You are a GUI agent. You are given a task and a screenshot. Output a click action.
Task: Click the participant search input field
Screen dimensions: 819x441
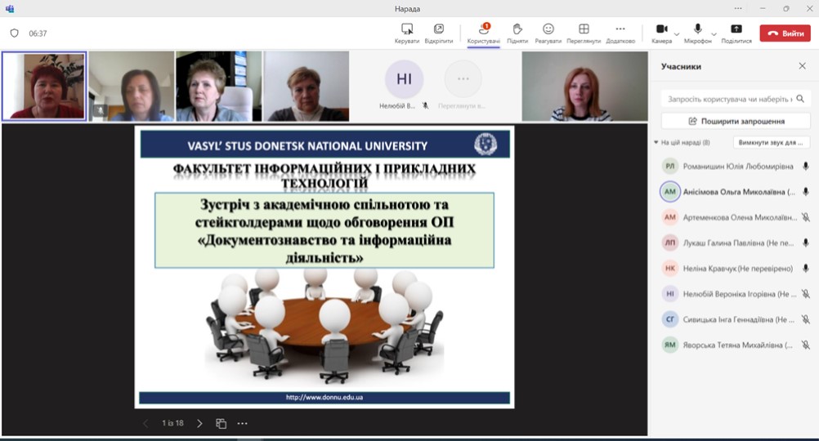[730, 99]
